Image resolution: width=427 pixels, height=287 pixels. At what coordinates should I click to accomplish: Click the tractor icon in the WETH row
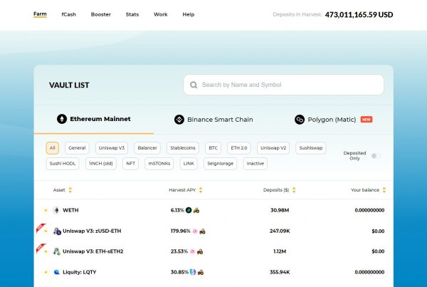196,211
